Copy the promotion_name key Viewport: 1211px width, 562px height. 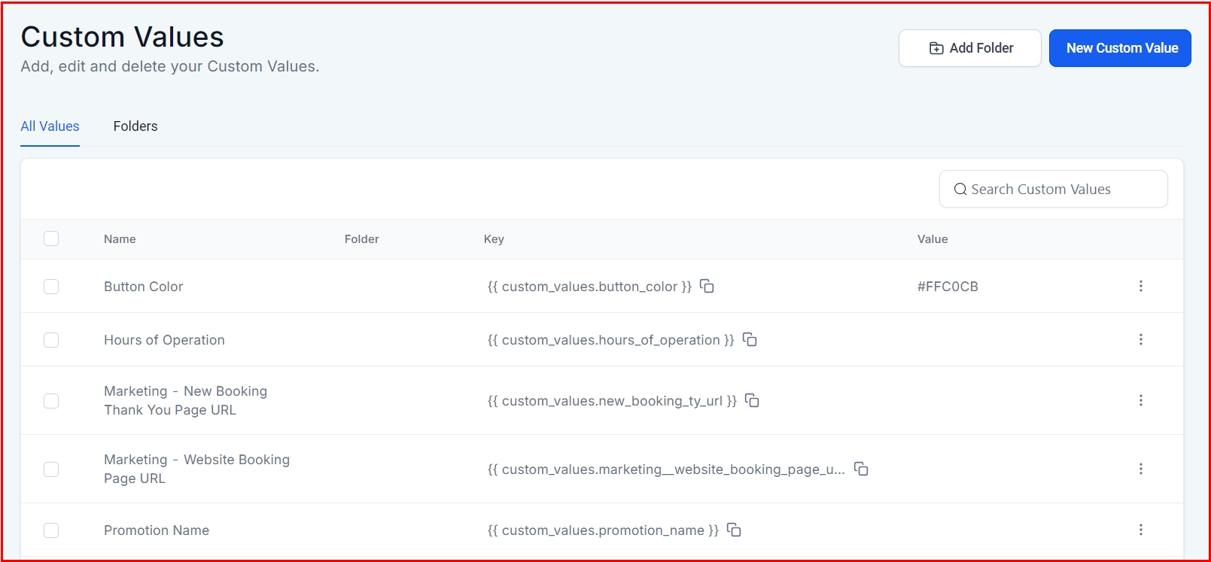coord(734,530)
